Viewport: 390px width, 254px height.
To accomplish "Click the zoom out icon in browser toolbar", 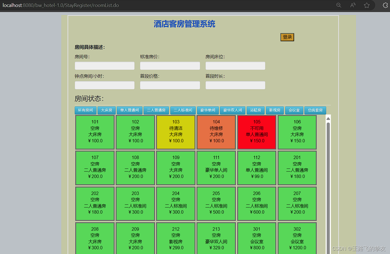I will point(339,5).
